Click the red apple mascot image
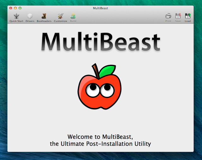 [99, 86]
